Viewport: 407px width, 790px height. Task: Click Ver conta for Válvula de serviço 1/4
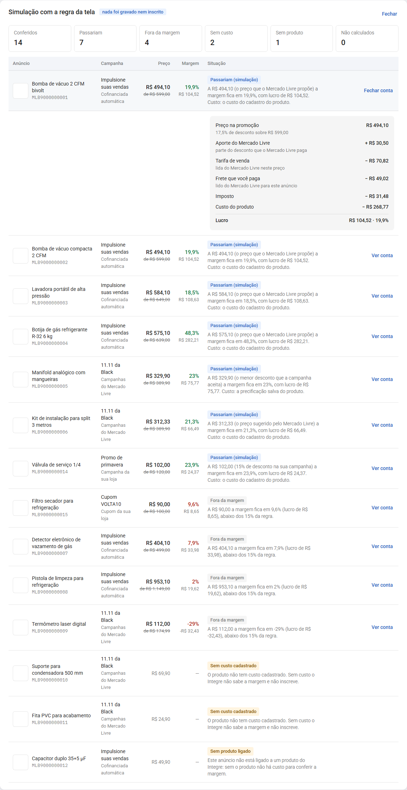pos(382,468)
